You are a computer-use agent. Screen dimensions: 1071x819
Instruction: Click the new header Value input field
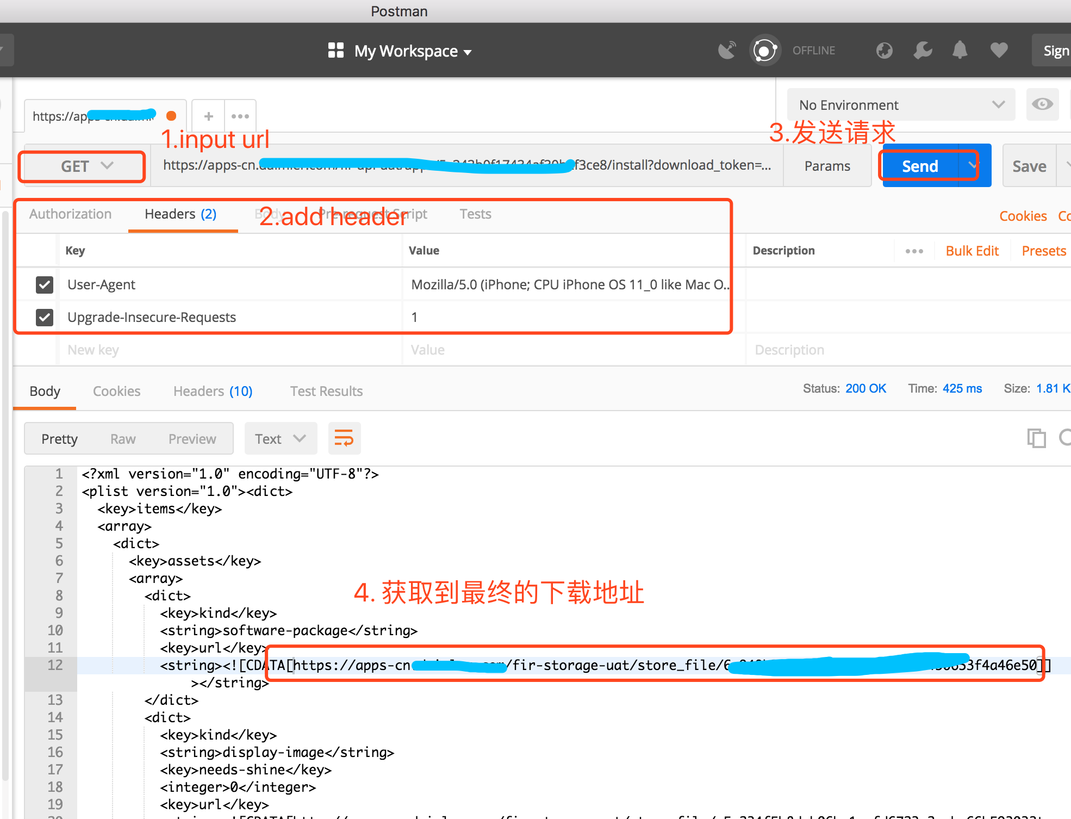pos(574,350)
